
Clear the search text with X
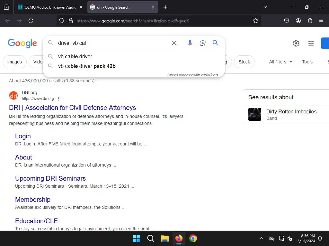[174, 43]
